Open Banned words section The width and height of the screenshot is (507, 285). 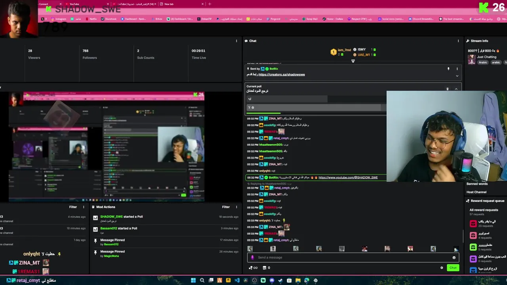click(x=477, y=184)
